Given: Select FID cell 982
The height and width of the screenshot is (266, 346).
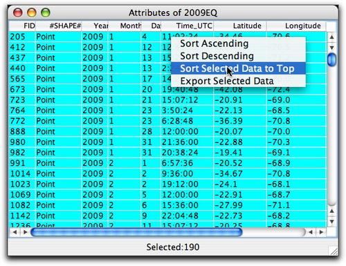Looking at the screenshot, I should click(22, 153).
